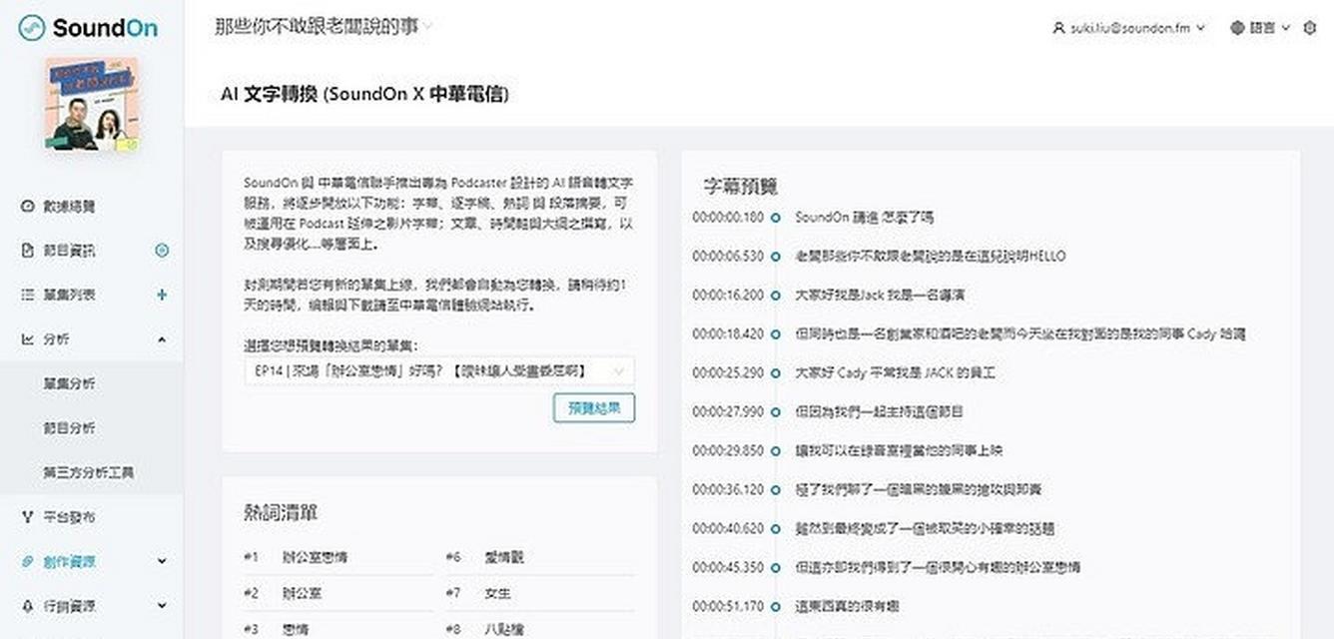This screenshot has width=1334, height=639.
Task: Open settings via the gear icon
Action: click(x=1311, y=28)
